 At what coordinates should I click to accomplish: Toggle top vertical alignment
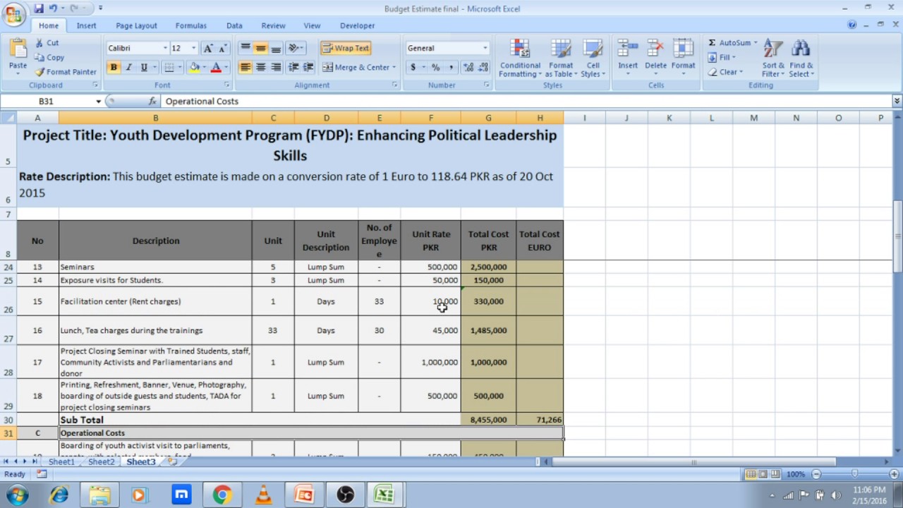coord(245,48)
